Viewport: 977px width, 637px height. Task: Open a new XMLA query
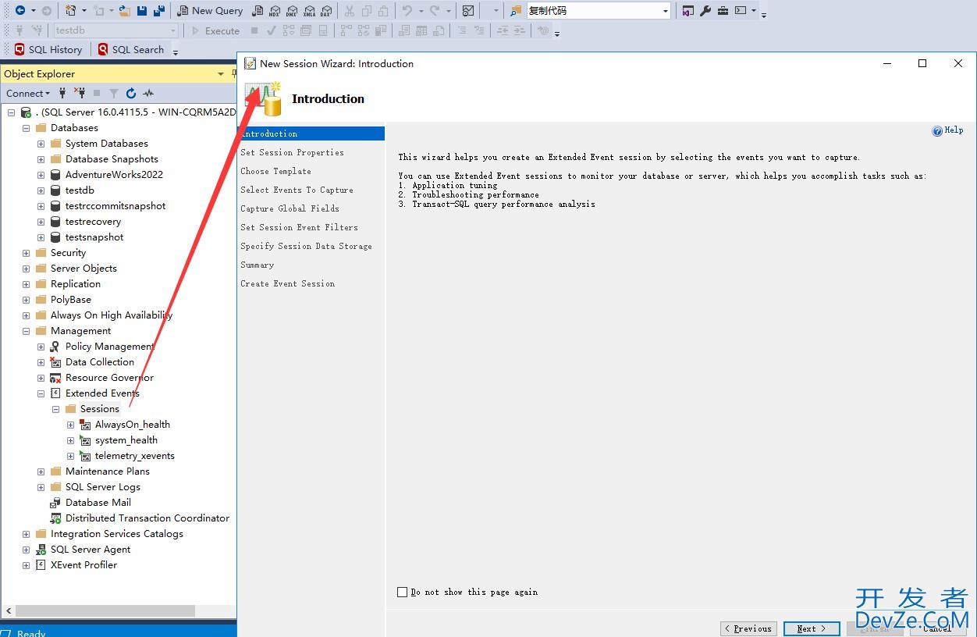309,11
